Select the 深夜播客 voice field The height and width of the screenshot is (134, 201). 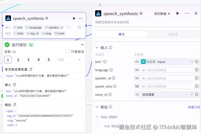(x=167, y=94)
